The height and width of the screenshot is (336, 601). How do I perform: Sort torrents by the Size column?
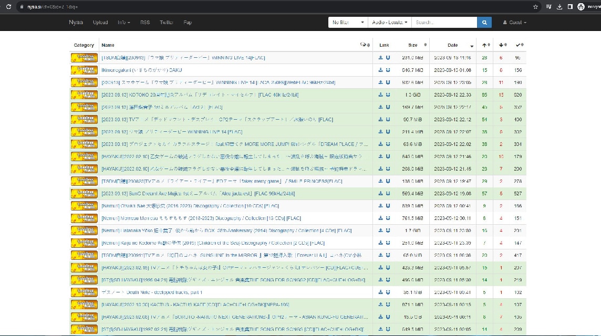point(413,45)
